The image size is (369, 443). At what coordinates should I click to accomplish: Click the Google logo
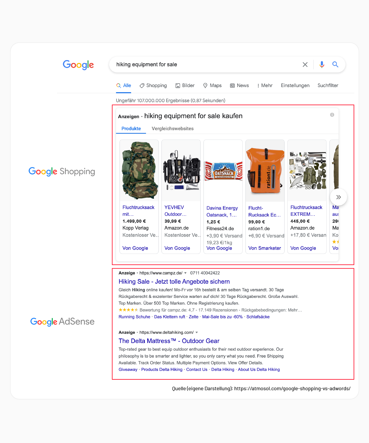pos(78,65)
